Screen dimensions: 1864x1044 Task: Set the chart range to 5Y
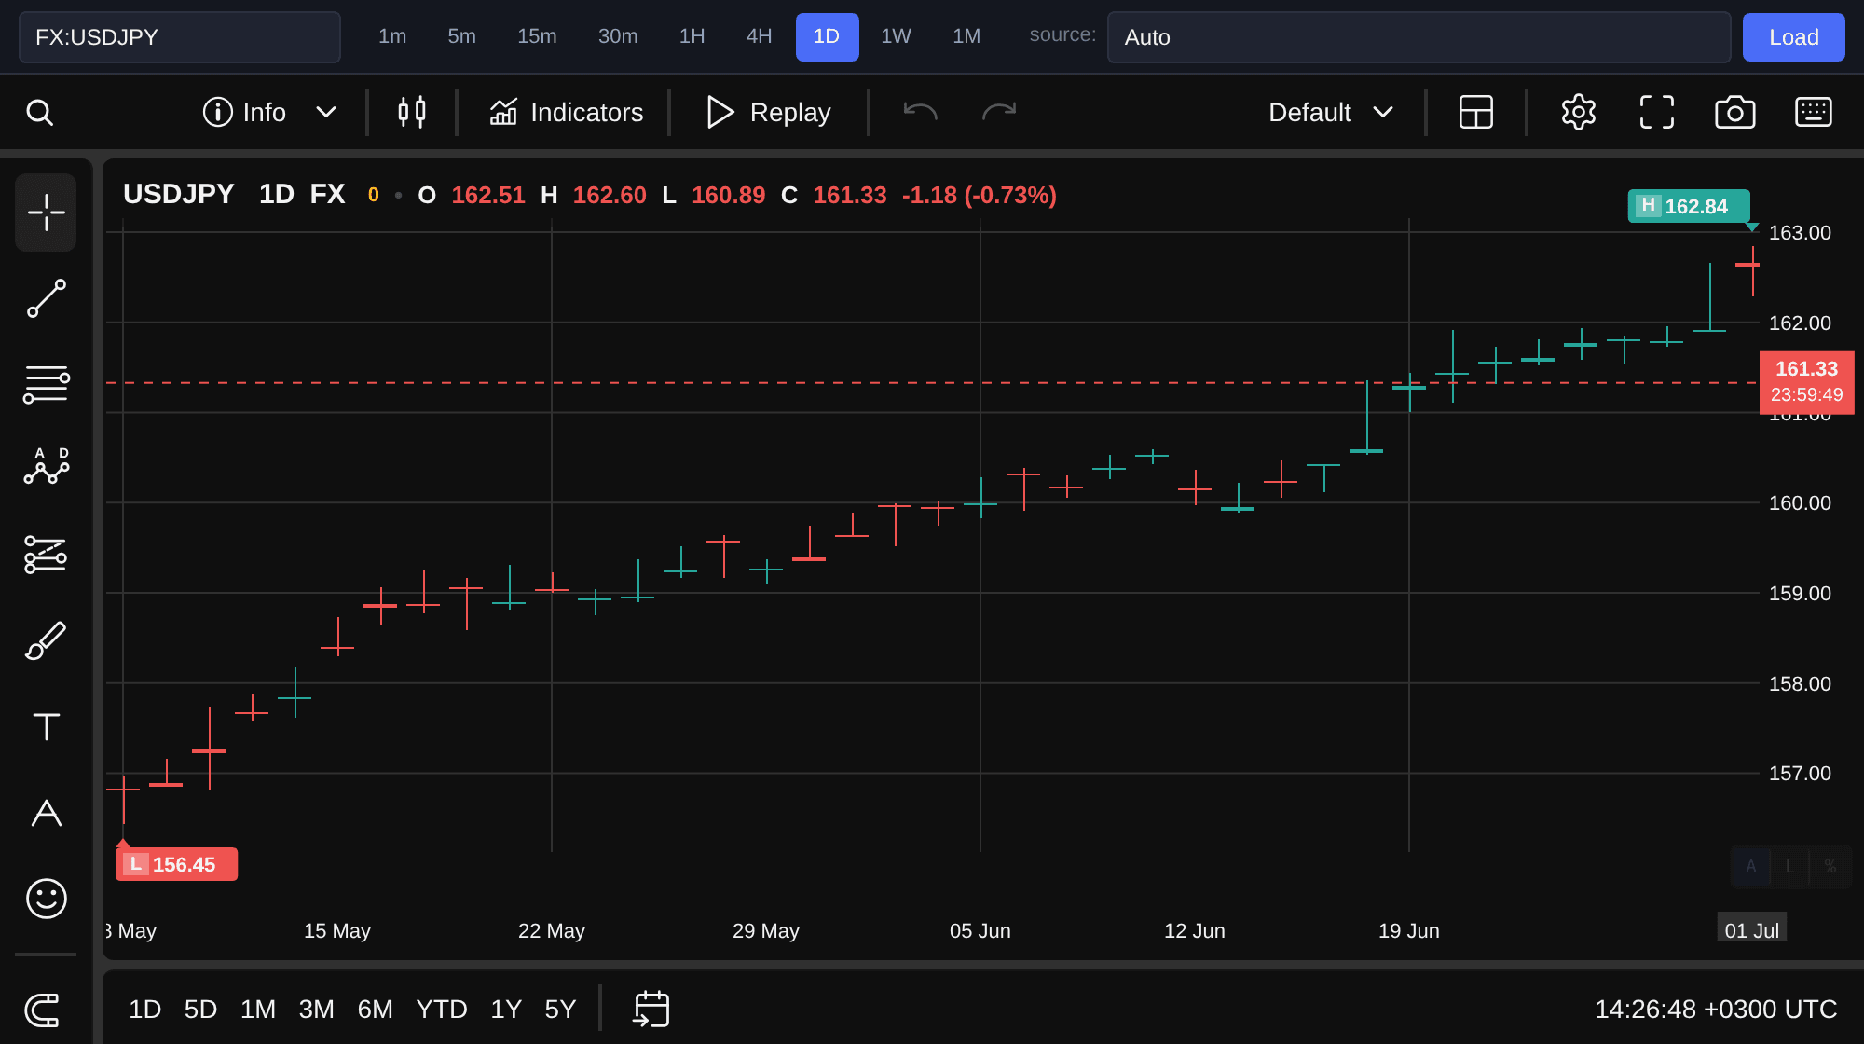coord(560,1010)
